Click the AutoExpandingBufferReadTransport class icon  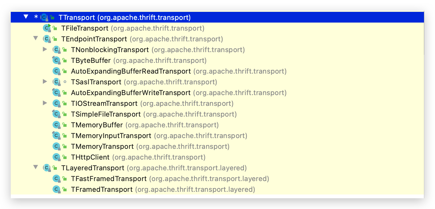56,71
